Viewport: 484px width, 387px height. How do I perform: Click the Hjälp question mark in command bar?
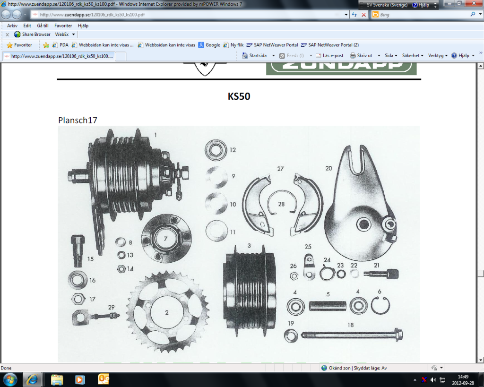tap(454, 56)
